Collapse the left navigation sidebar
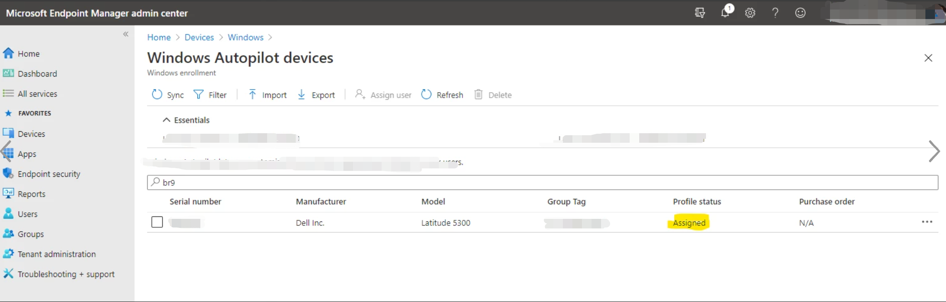This screenshot has width=946, height=302. point(126,34)
